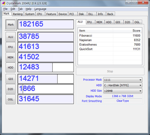Run the D2D benchmark button
This screenshot has width=150, height=135.
point(10,89)
